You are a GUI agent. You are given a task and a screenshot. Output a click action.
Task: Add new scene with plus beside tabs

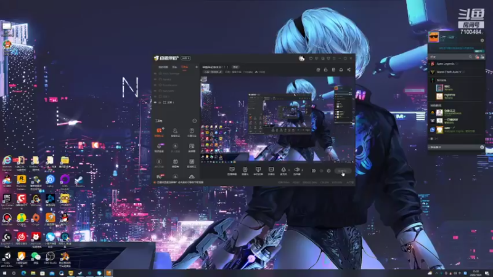[x=197, y=67]
